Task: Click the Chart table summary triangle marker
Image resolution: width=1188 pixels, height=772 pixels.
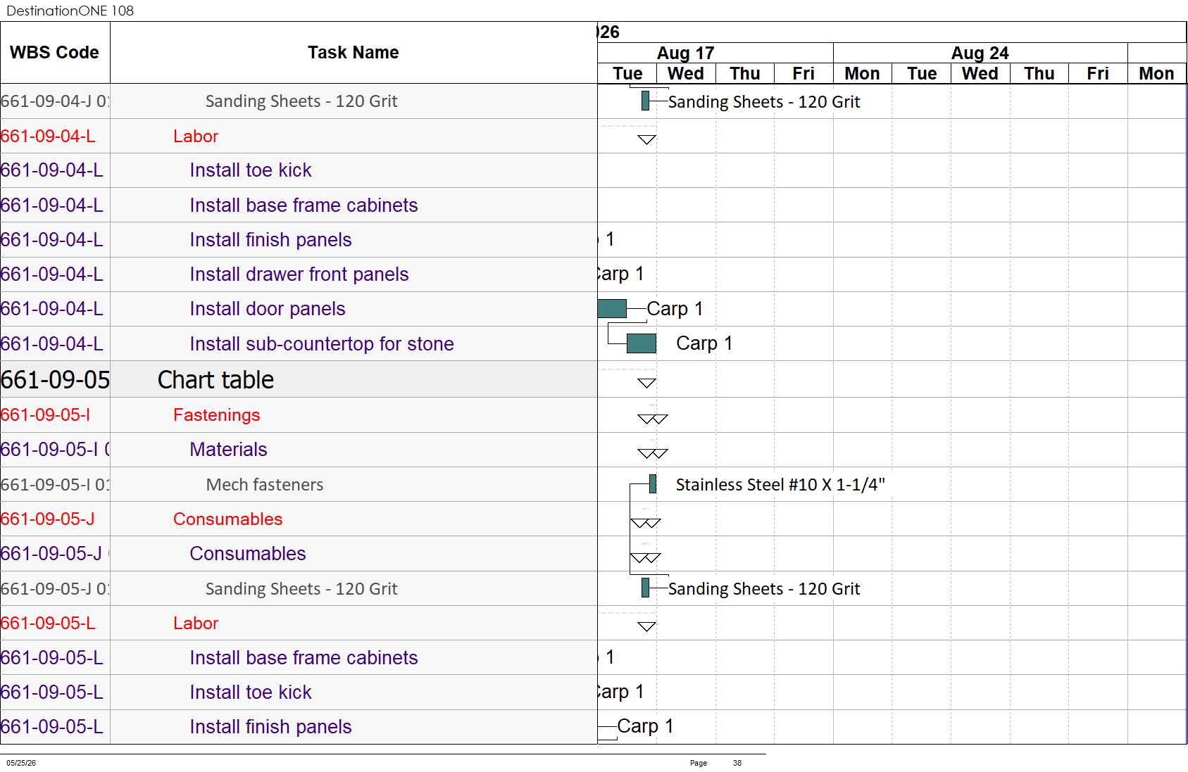Action: click(x=646, y=383)
